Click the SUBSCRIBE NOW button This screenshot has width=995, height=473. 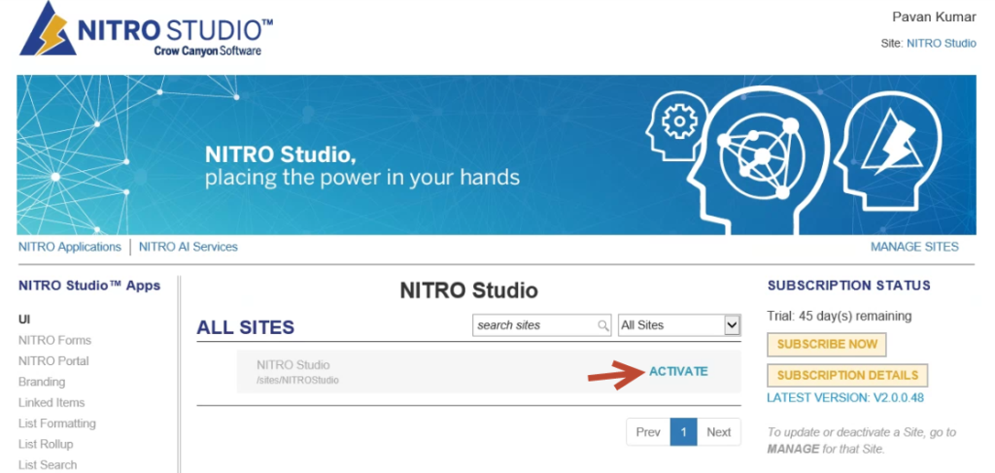tap(827, 344)
